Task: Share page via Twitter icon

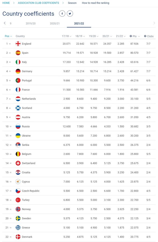Action: pos(70,14)
